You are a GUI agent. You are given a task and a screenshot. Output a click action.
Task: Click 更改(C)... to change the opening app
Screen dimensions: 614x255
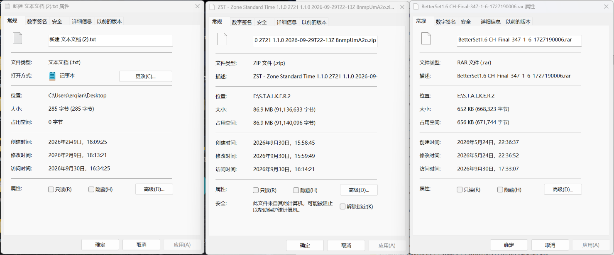(146, 76)
